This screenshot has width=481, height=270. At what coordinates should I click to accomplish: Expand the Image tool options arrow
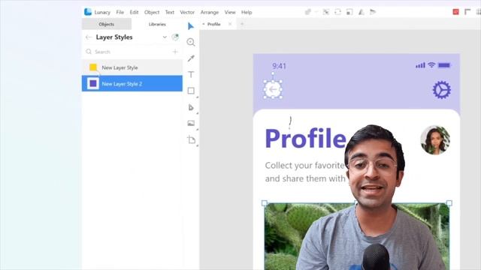tap(197, 130)
